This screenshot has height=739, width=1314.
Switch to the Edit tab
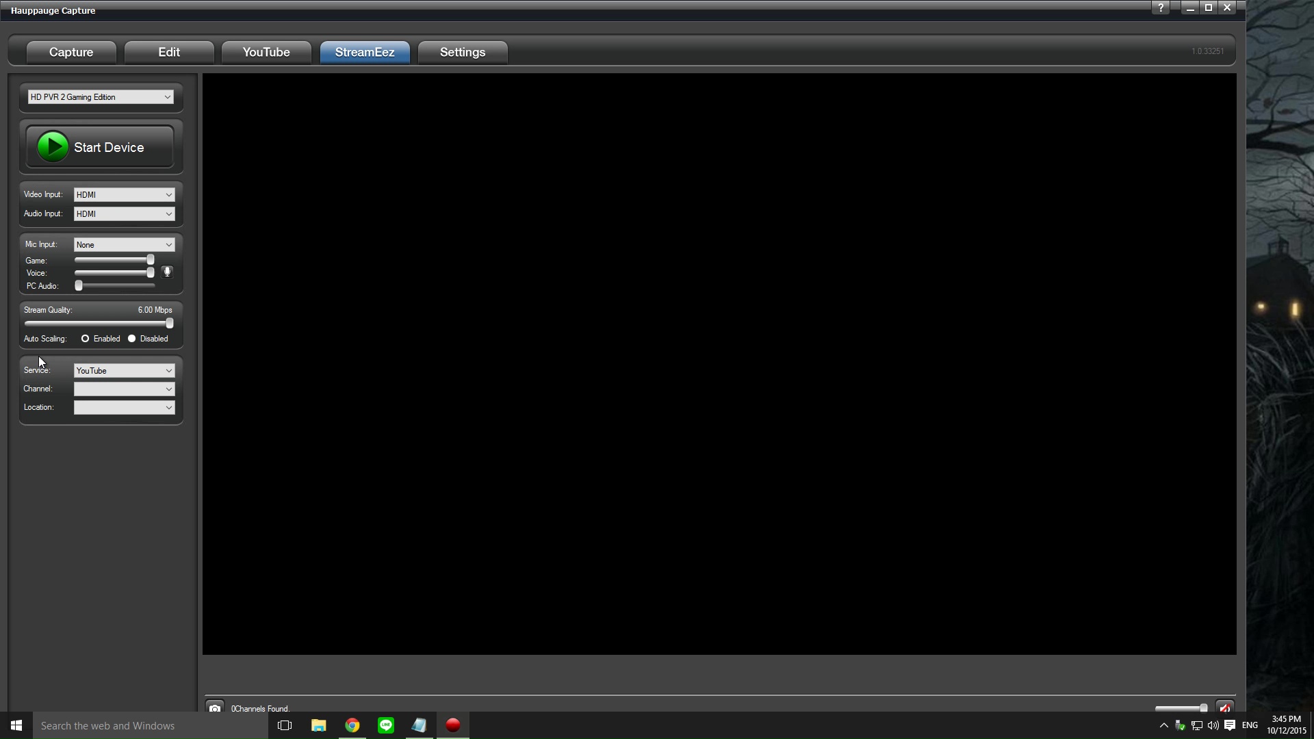point(169,52)
